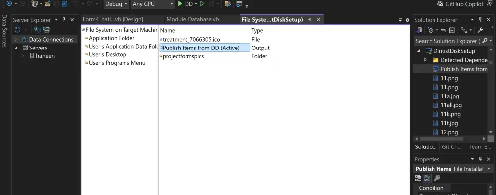Image resolution: width=496 pixels, height=195 pixels.
Task: Click the Property Pages wrench in Properties
Action: click(437, 178)
